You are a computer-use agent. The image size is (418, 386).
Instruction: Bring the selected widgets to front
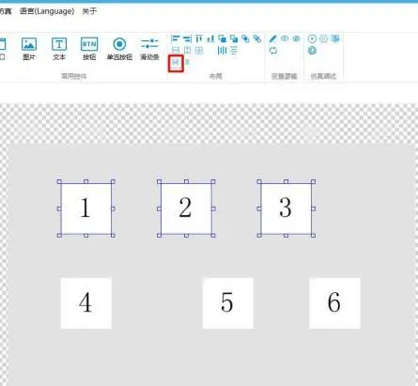(x=223, y=39)
